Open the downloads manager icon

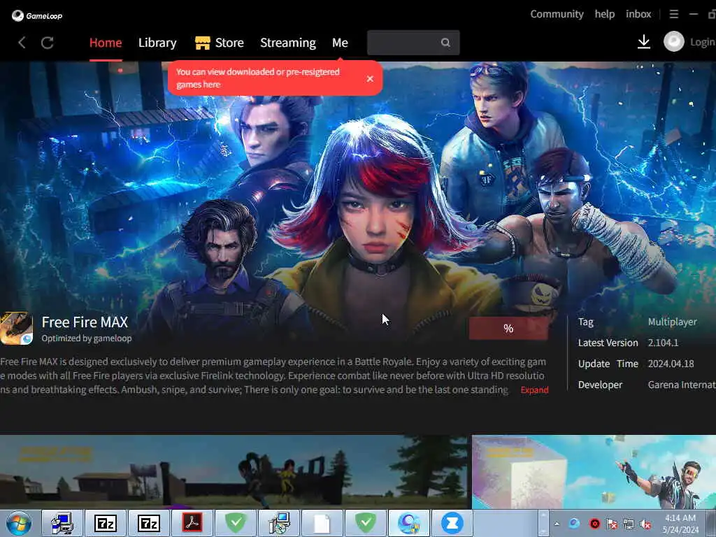coord(644,41)
